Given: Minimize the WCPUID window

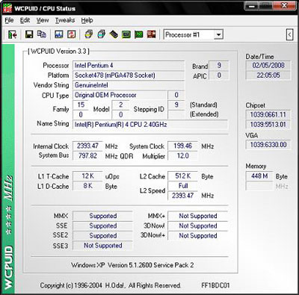Looking at the screenshot, I should 251,7.
